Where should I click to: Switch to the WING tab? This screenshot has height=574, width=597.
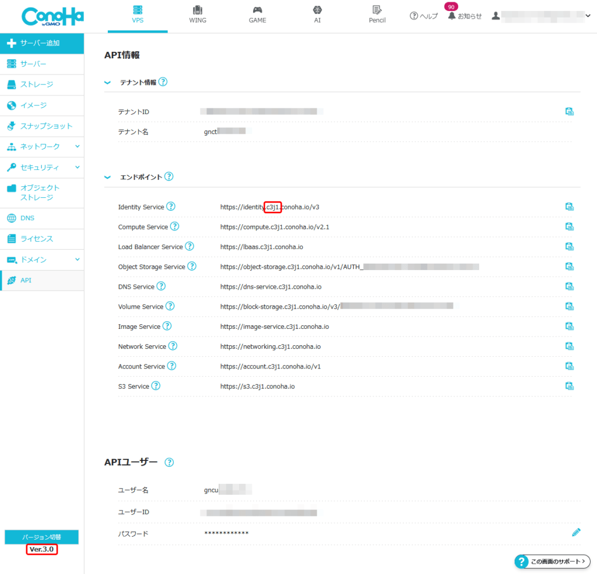click(x=198, y=15)
